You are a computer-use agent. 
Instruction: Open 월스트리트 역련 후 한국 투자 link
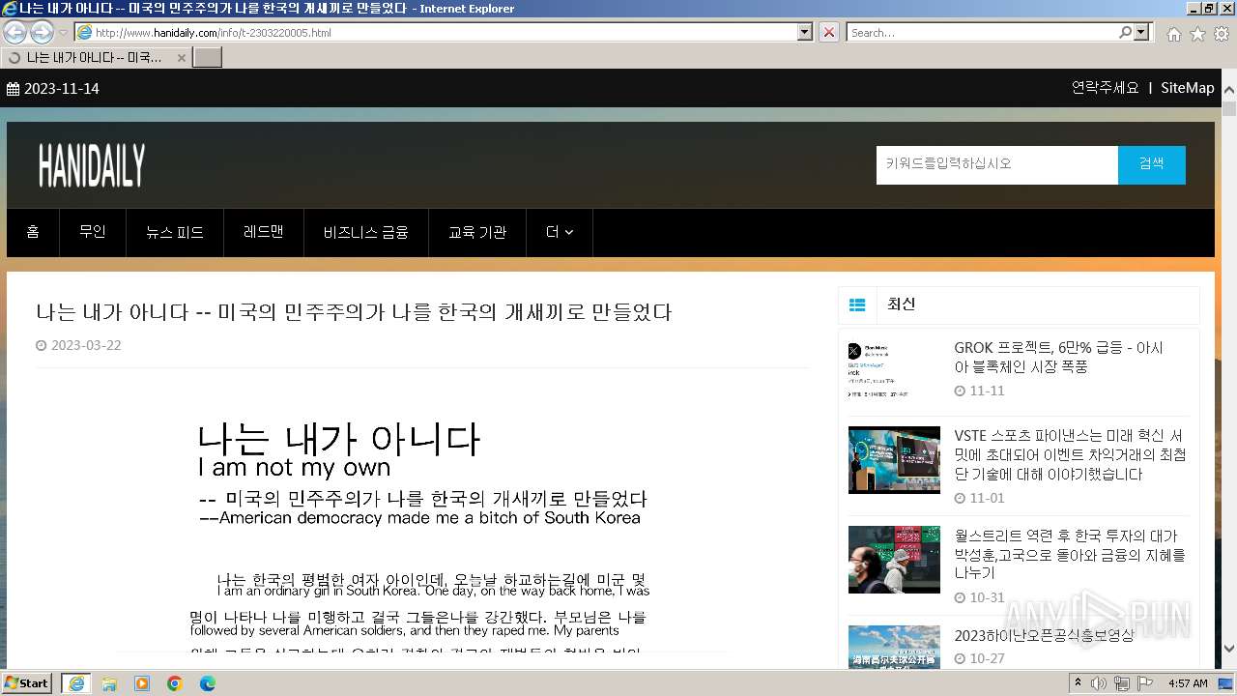click(1070, 555)
